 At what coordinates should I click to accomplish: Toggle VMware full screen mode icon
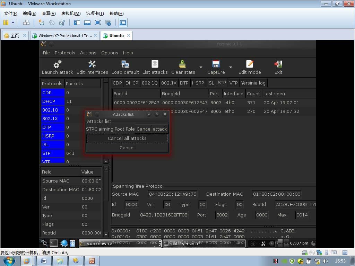[x=98, y=23]
